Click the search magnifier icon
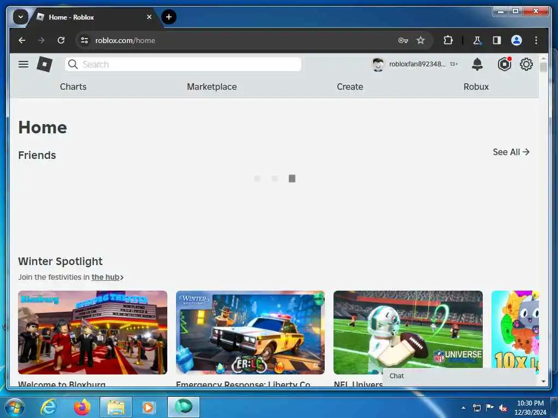Image resolution: width=558 pixels, height=418 pixels. [x=73, y=64]
